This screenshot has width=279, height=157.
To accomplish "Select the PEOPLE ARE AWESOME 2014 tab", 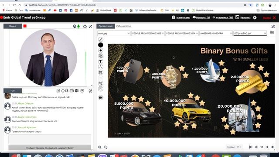I will pyautogui.click(x=182, y=33).
